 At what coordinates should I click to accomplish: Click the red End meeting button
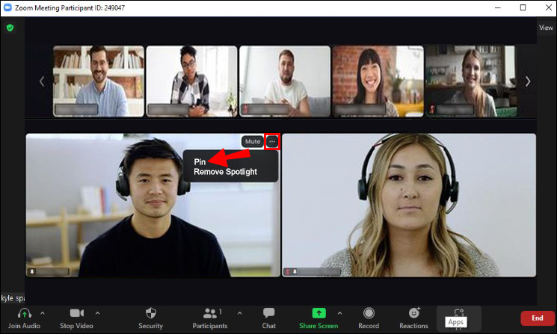tap(537, 318)
